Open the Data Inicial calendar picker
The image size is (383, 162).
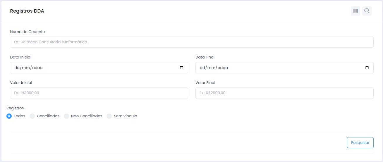tap(181, 68)
